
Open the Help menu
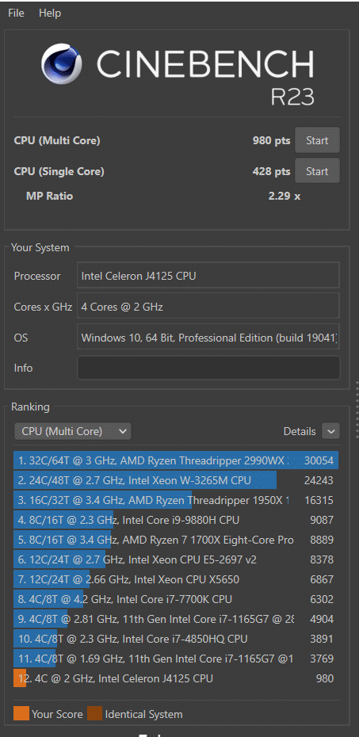coord(50,13)
